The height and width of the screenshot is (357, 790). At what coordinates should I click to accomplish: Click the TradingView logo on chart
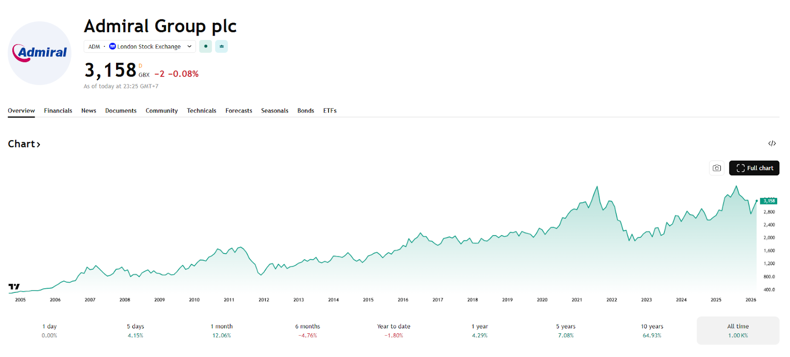pyautogui.click(x=14, y=286)
